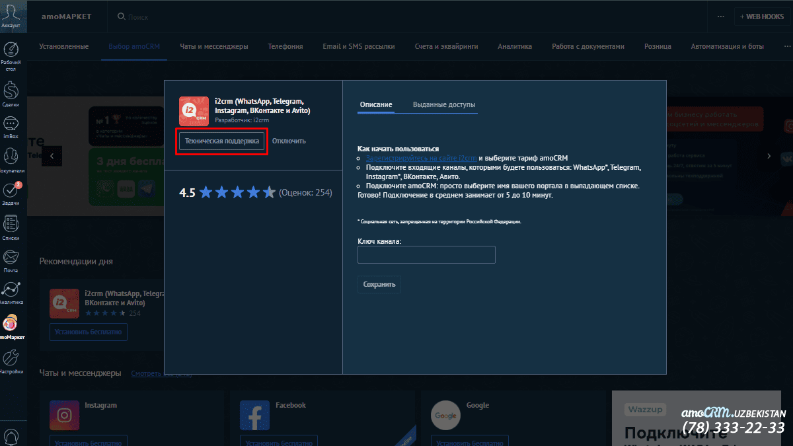
Task: Click the (Оценок: 254) ratings count
Action: pyautogui.click(x=305, y=192)
